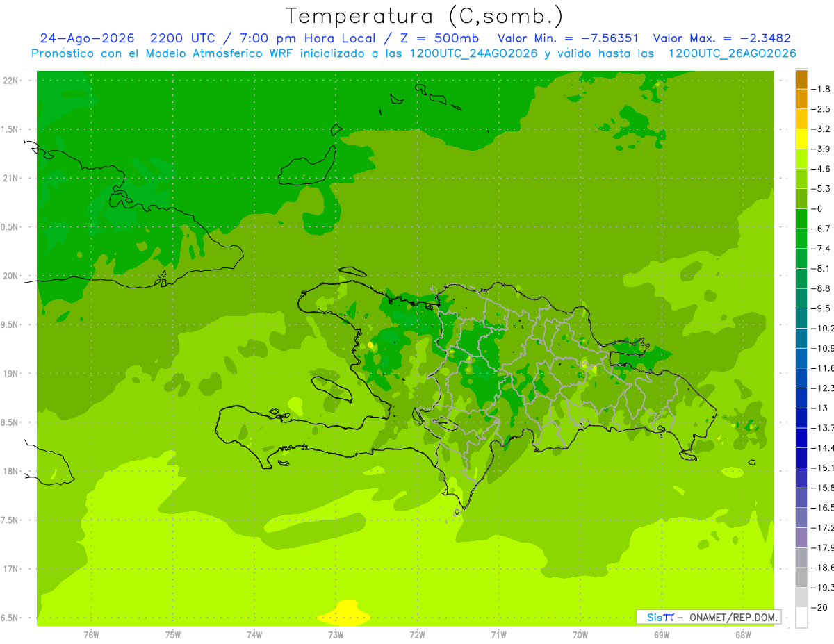Click the title 'Temperatura (C,somb.)'
The width and height of the screenshot is (834, 644).
(x=424, y=15)
